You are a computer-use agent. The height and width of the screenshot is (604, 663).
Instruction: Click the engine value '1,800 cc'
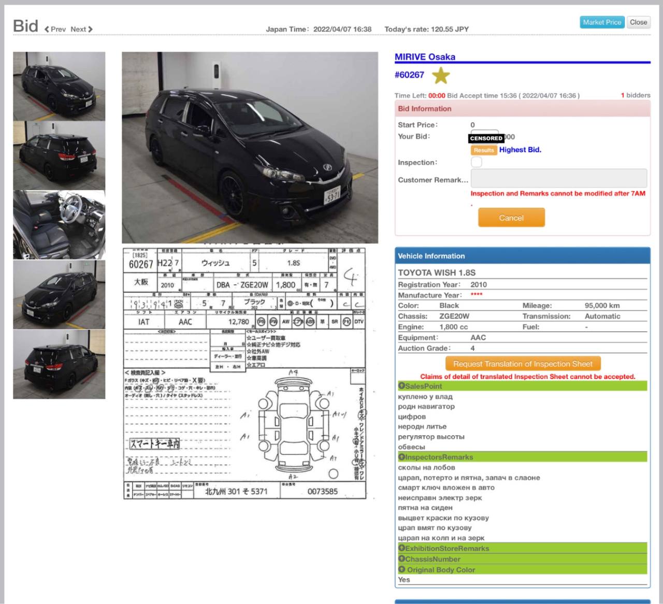click(x=454, y=327)
